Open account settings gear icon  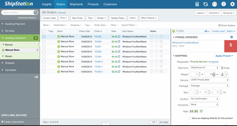(x=232, y=4)
